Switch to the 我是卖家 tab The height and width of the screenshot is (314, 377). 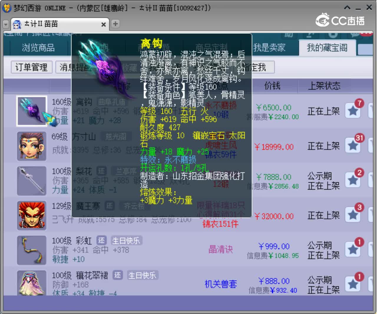tap(269, 48)
